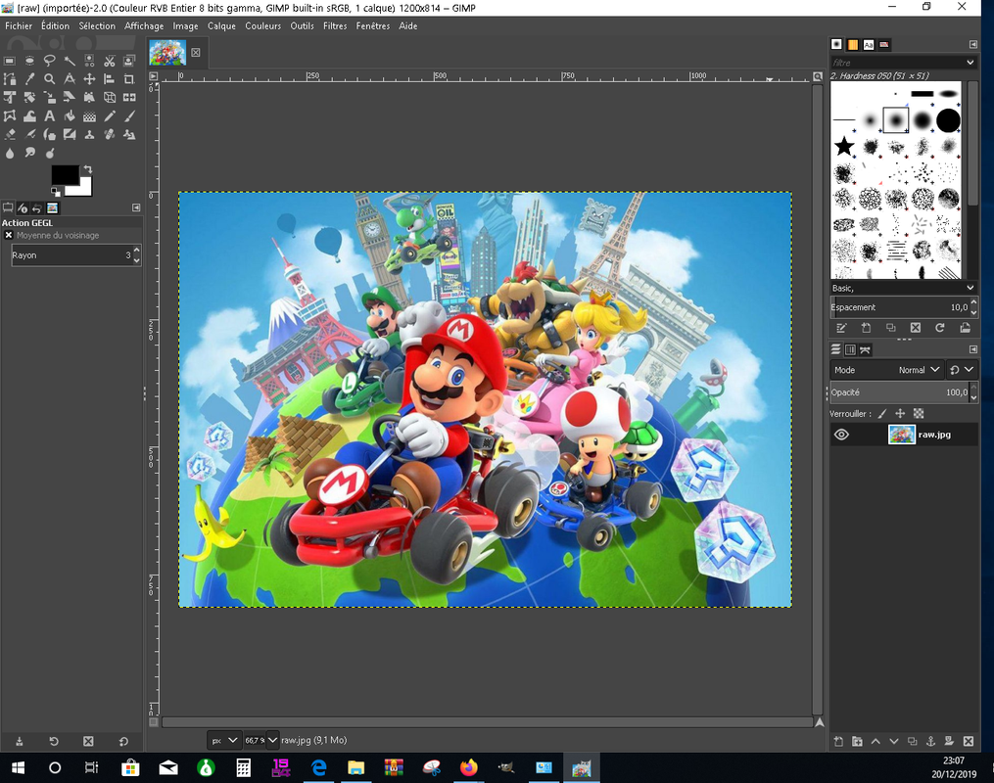The image size is (994, 783).
Task: Select the Ellipse Select tool
Action: (x=29, y=61)
